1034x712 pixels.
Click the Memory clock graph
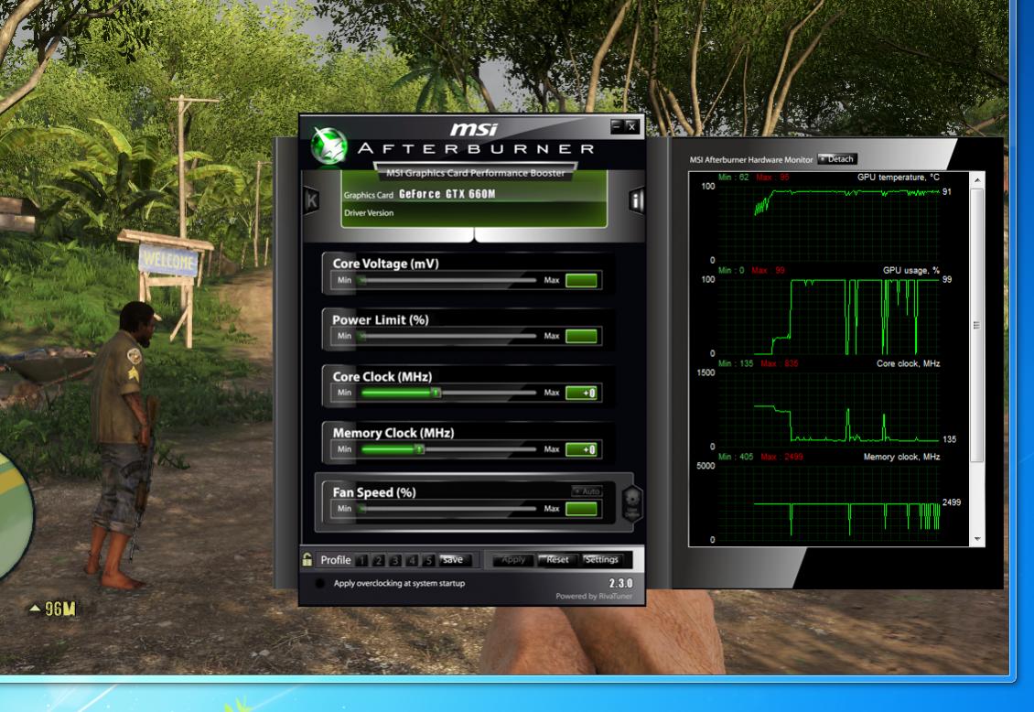coord(829,502)
